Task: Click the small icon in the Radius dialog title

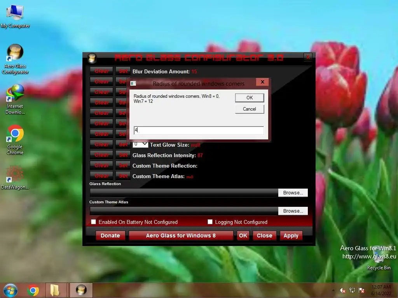Action: (133, 83)
